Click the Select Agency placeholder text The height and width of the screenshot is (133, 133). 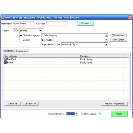click(51, 35)
